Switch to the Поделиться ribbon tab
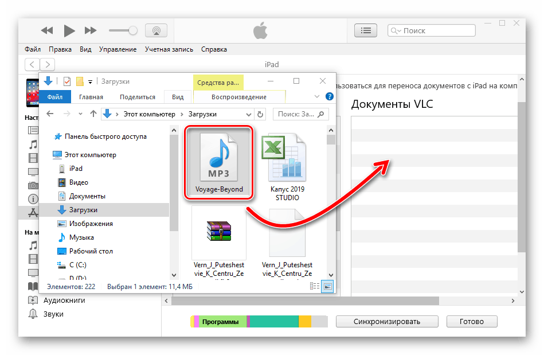This screenshot has width=544, height=355. tap(138, 97)
